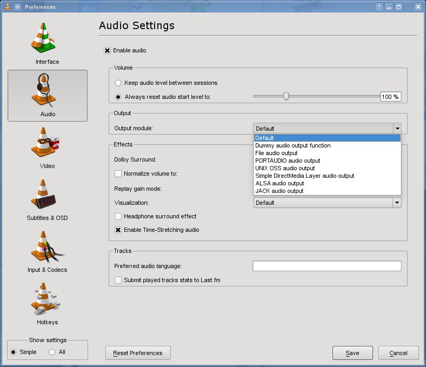
Task: Click the Reset Preferences button
Action: pos(138,353)
